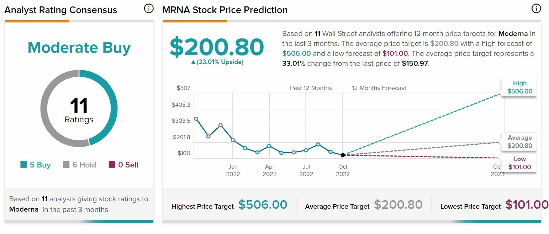This screenshot has width=549, height=234.
Task: Click the Jul 2022 x-axis label
Action: 306,170
